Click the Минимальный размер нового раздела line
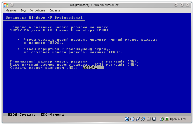This screenshot has width=194, height=125. 74,61
